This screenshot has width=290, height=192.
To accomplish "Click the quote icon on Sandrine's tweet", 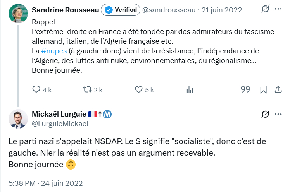I will pos(245,89).
